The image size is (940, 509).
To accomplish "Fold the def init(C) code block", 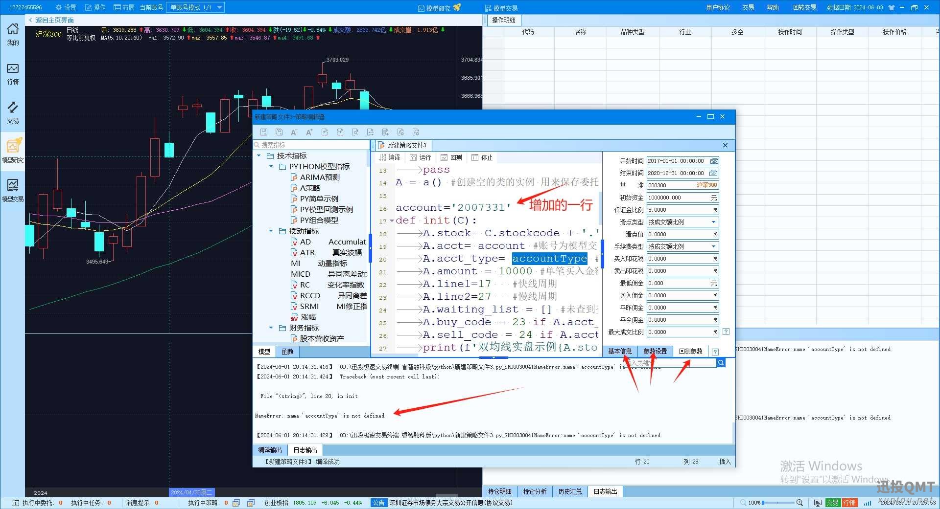I will point(392,221).
